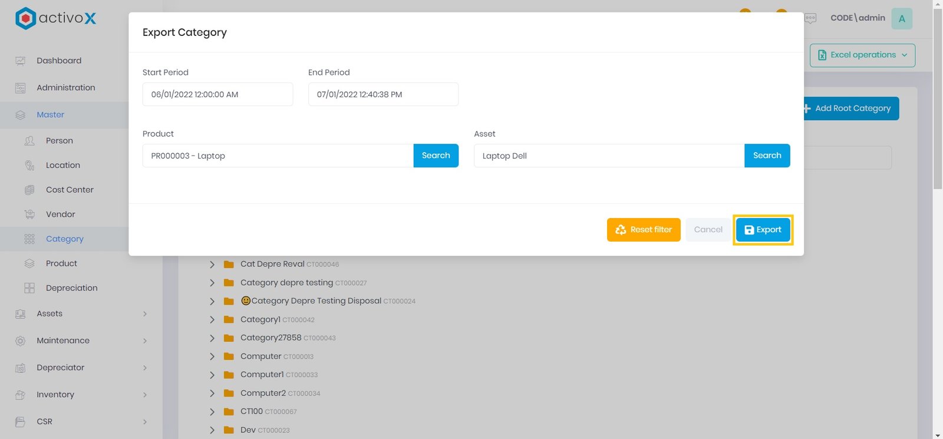The image size is (943, 439).
Task: Search for an Asset
Action: (767, 156)
